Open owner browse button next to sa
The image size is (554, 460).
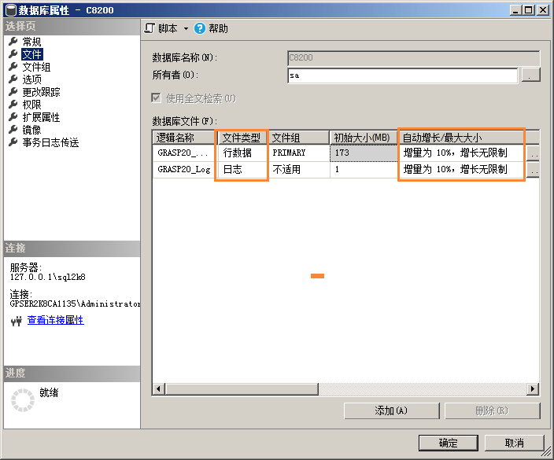point(530,75)
